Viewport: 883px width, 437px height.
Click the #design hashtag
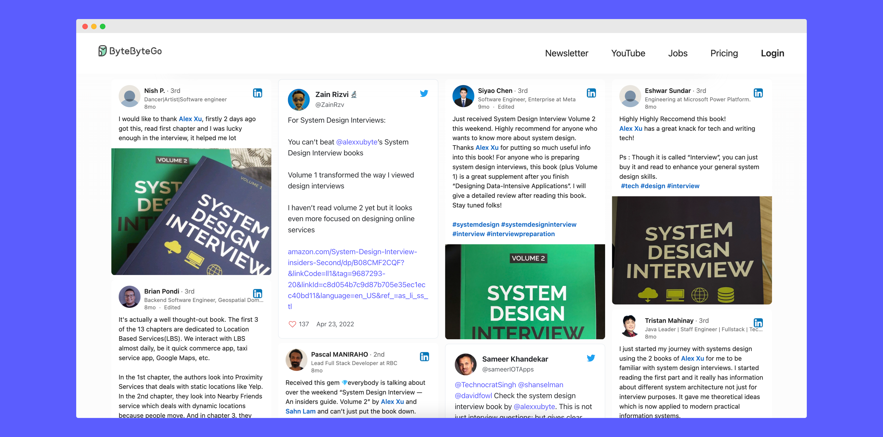(653, 186)
